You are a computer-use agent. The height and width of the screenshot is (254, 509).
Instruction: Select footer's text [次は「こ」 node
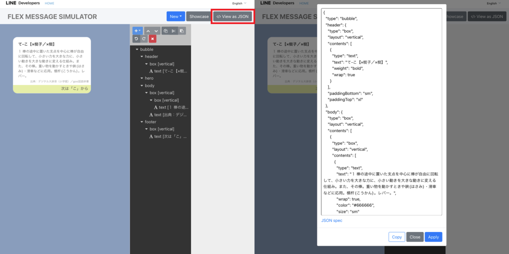(x=168, y=136)
